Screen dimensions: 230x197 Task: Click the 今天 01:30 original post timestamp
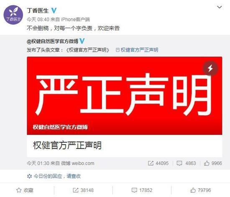pyautogui.click(x=38, y=163)
